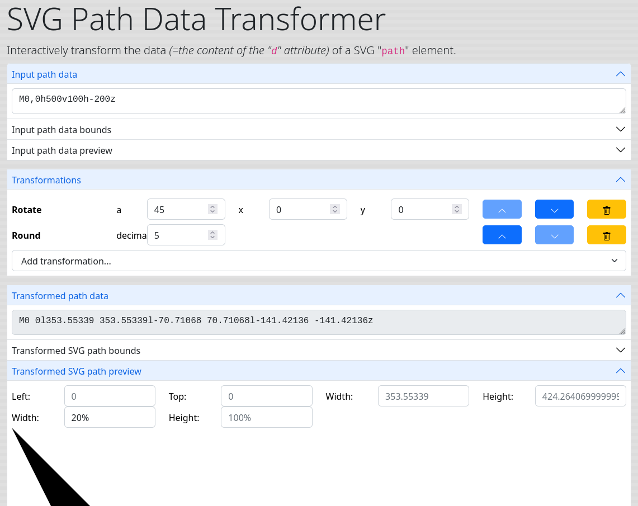Click the input path data textarea
The image size is (638, 506).
click(319, 101)
